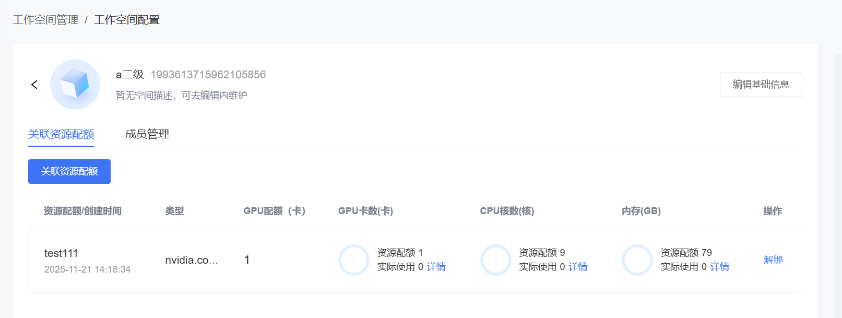The height and width of the screenshot is (318, 842).
Task: Click the blue 关联资源配额 button
Action: tap(69, 171)
